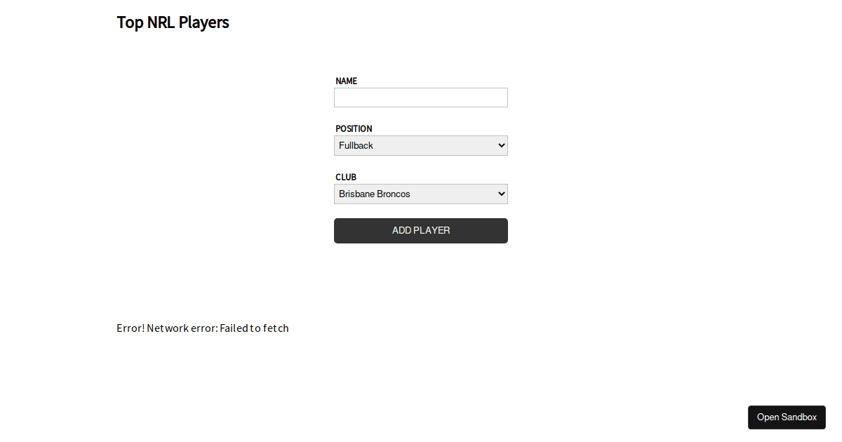Screen dimensions: 842x442
Task: Click the word 'Error!' in the message
Action: (131, 328)
